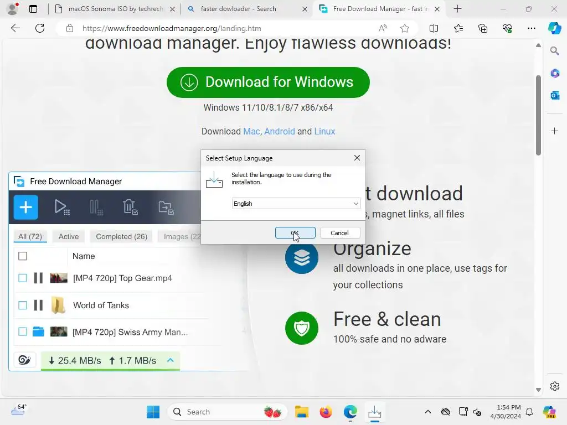The height and width of the screenshot is (425, 567).
Task: Click the move-to-folder toolbar icon
Action: (166, 207)
